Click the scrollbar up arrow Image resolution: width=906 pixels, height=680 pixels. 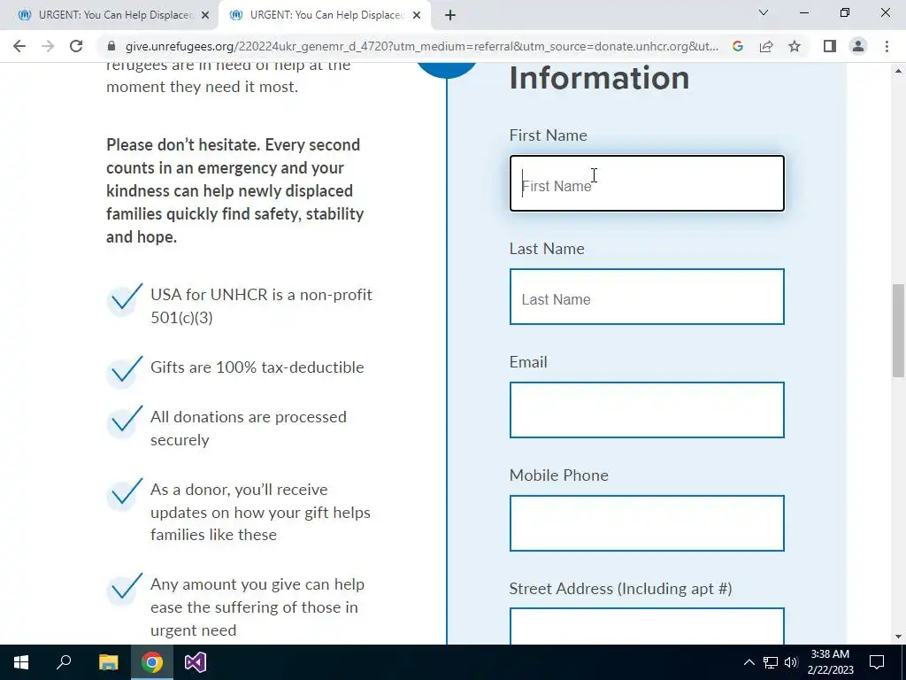tap(898, 71)
